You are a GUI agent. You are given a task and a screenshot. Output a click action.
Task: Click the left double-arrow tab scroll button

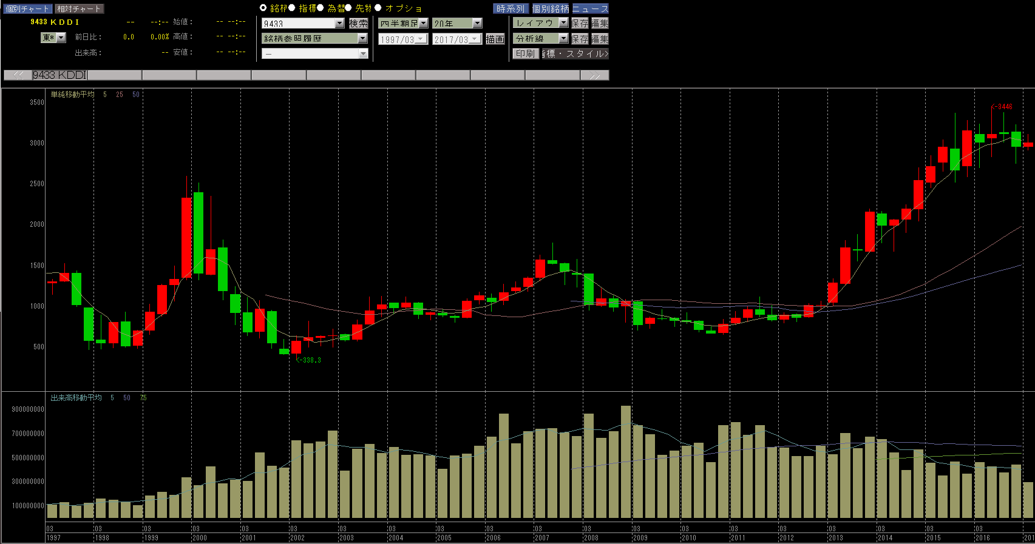point(18,75)
